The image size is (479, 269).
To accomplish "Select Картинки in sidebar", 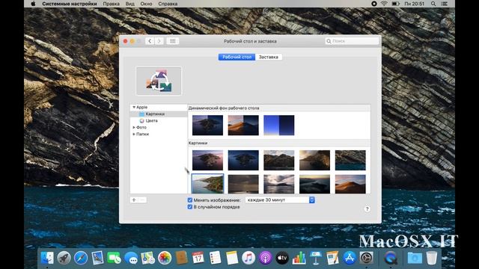I will point(159,114).
